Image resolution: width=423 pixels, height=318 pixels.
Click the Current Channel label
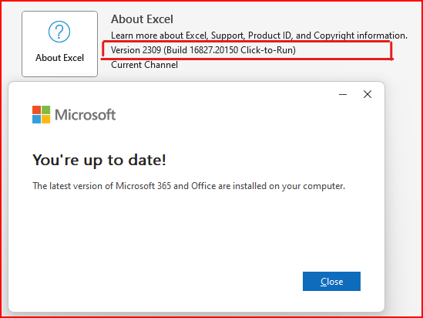tap(144, 65)
